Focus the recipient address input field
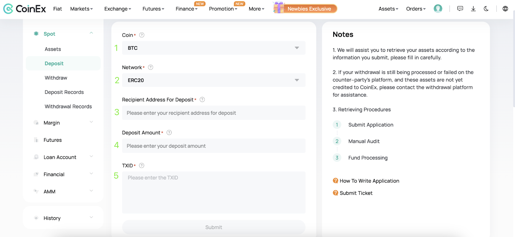The width and height of the screenshot is (515, 237). pyautogui.click(x=214, y=113)
